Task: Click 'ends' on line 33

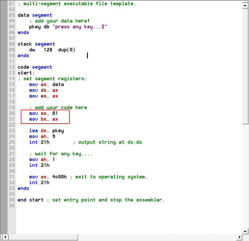Action: (23, 188)
